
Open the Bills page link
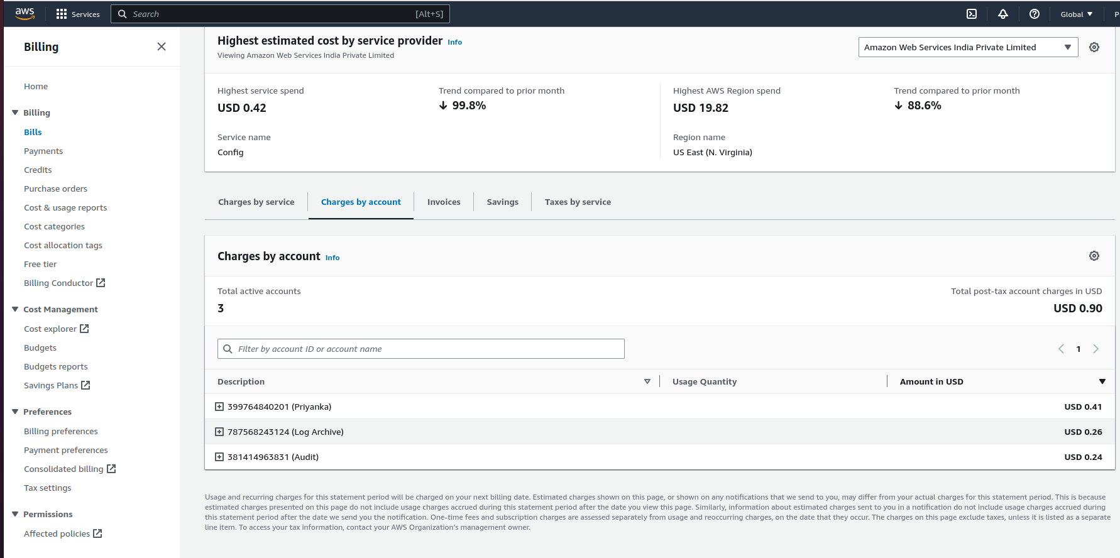[33, 132]
